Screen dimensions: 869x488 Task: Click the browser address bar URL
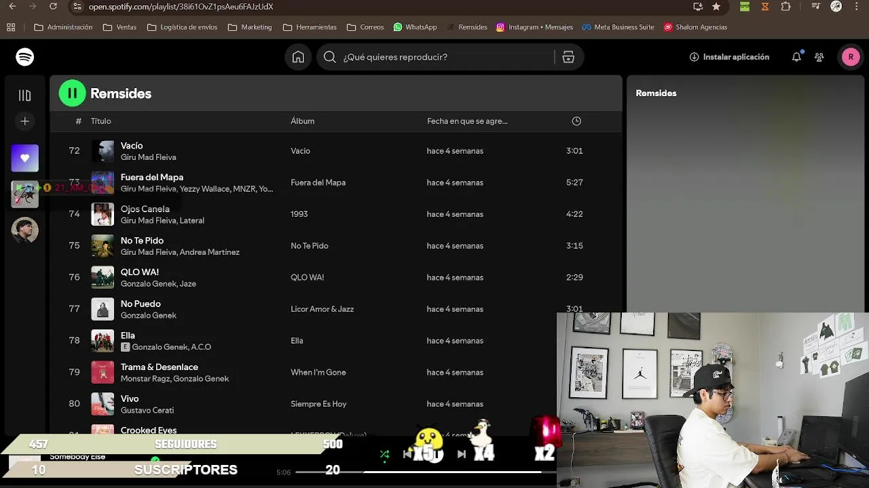point(181,6)
